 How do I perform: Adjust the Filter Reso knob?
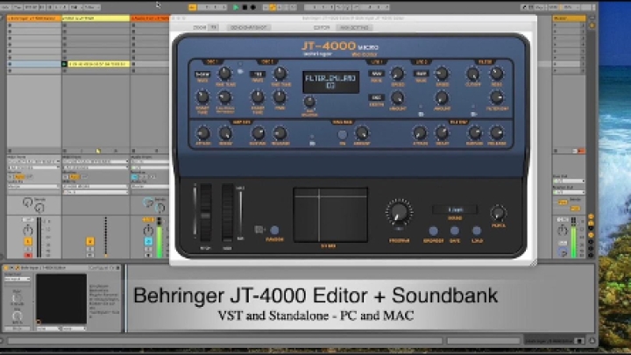497,74
